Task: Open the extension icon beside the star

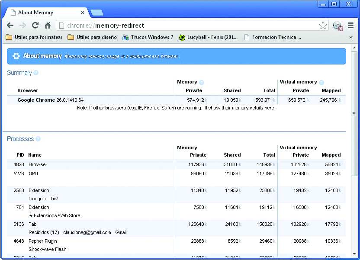Action: click(338, 26)
